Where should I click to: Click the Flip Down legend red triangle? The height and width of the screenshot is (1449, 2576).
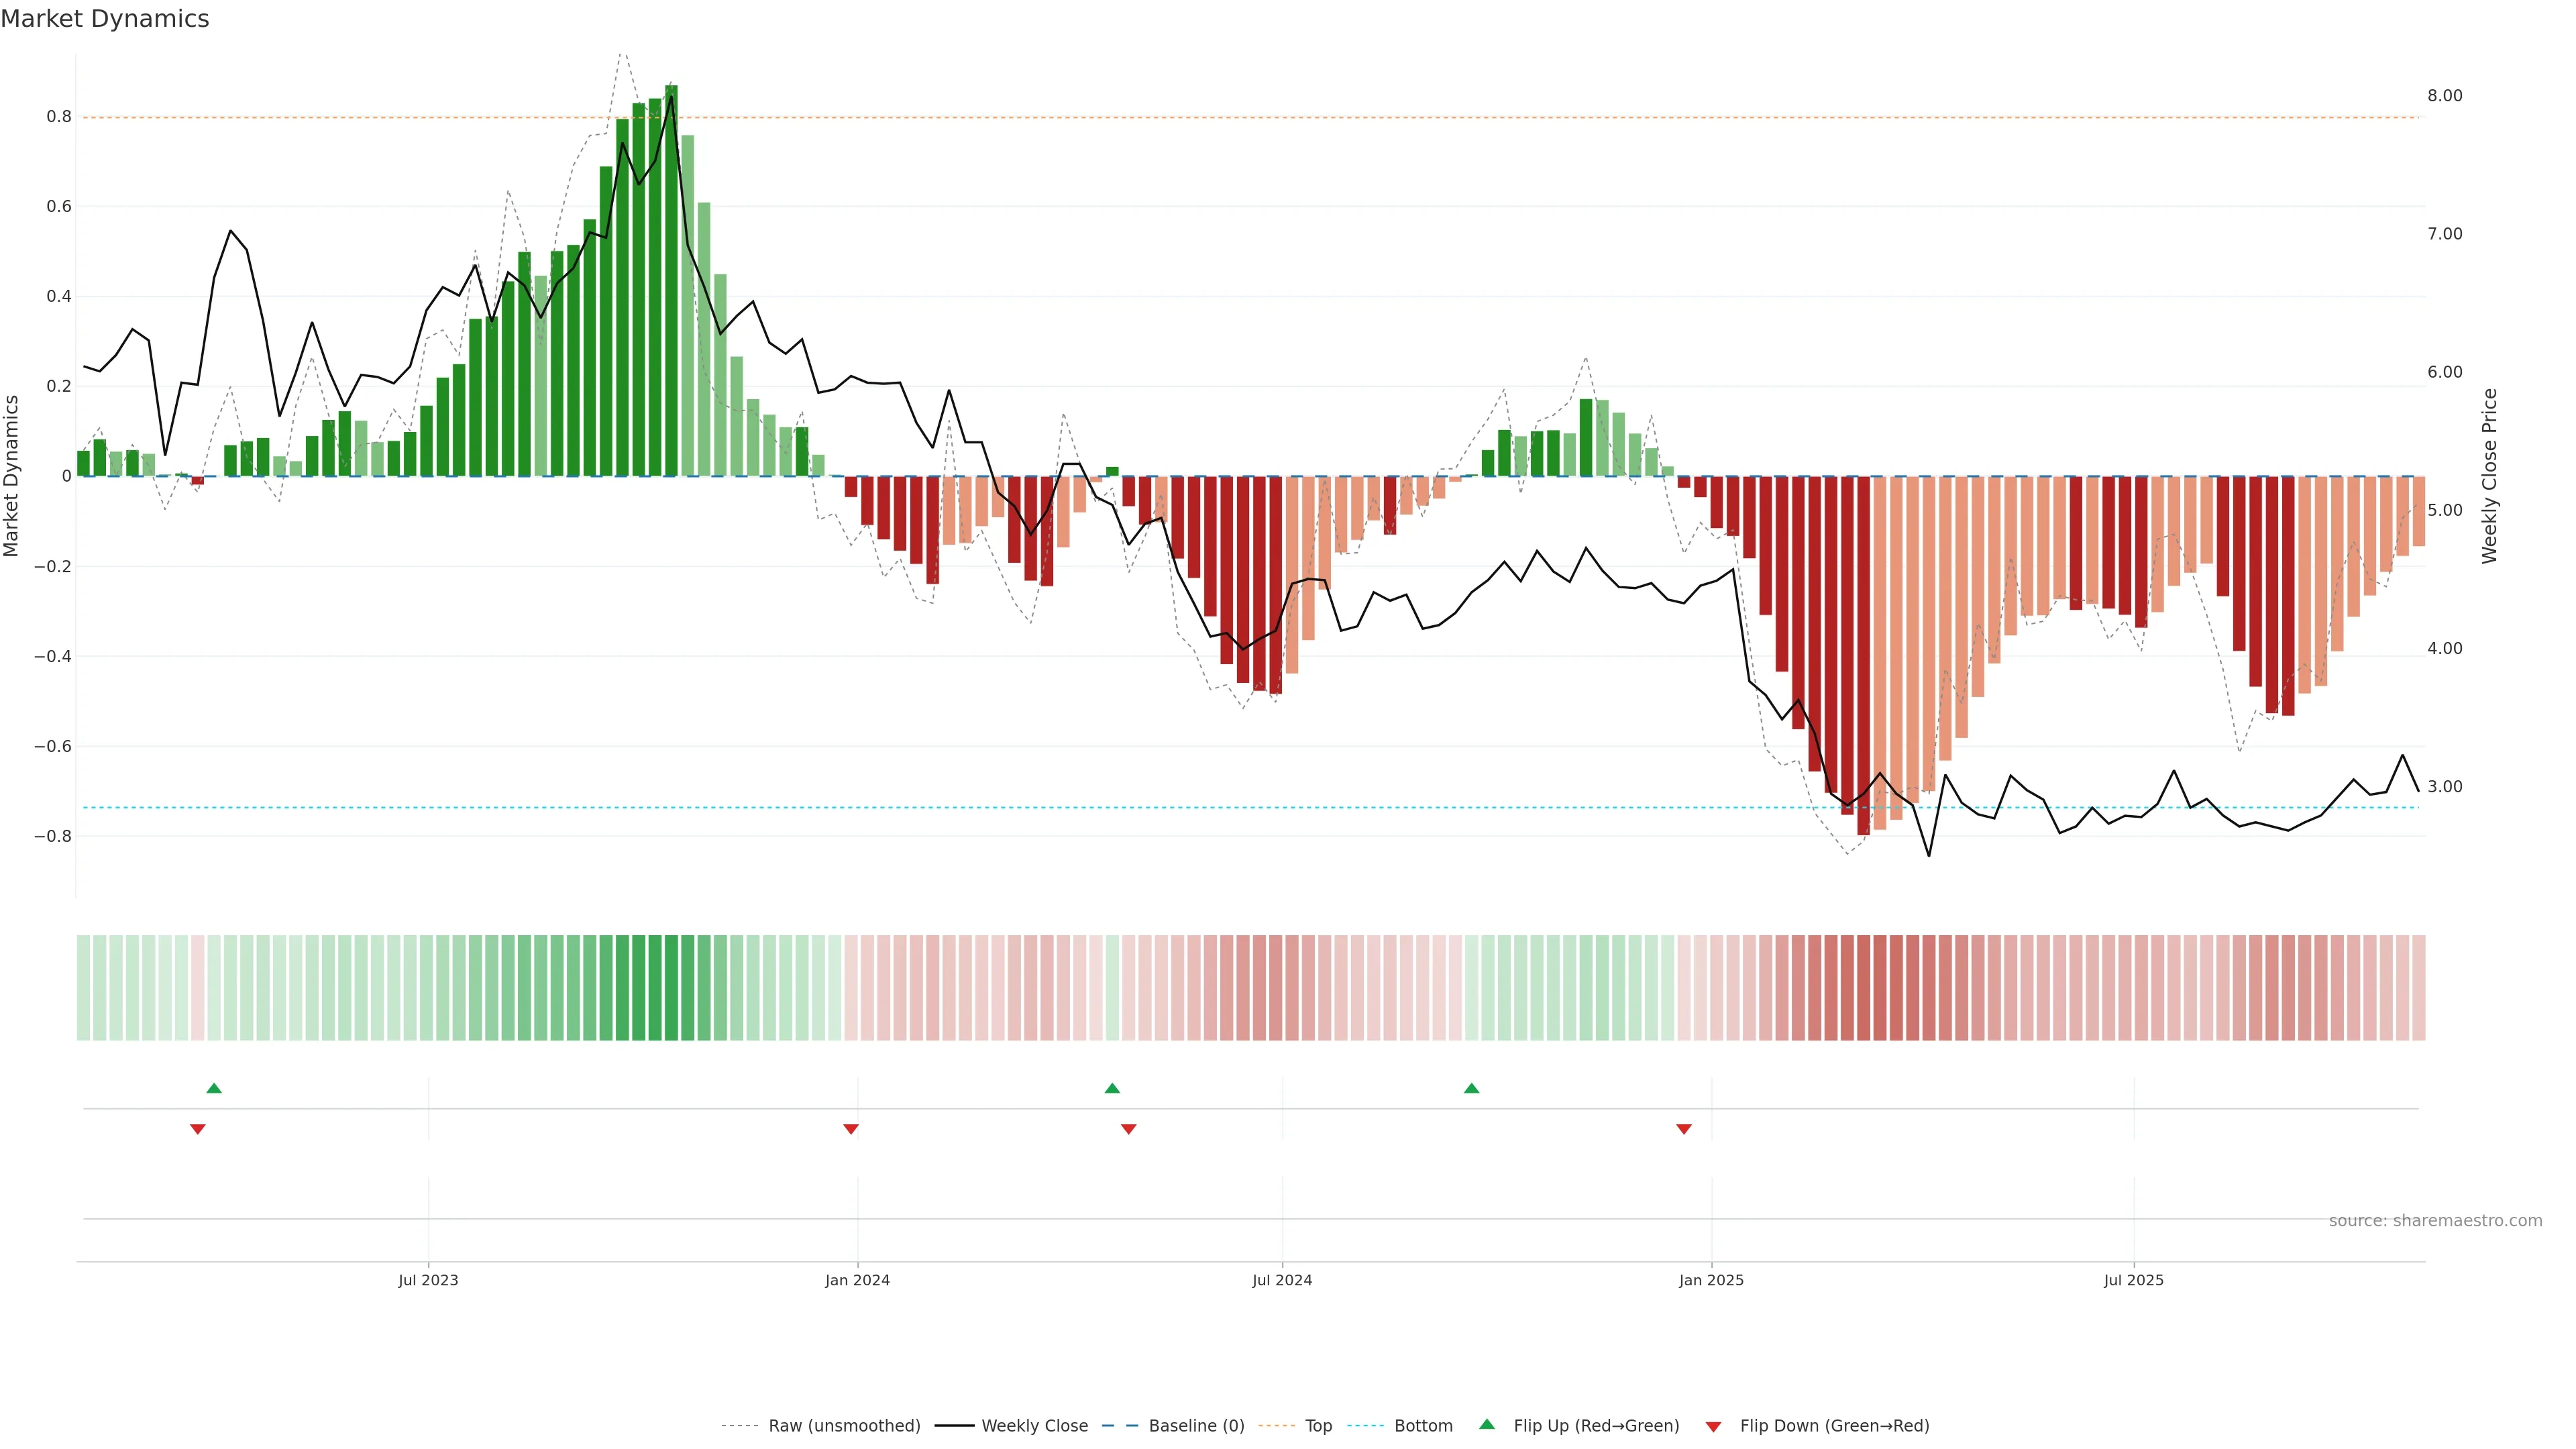coord(1713,1427)
